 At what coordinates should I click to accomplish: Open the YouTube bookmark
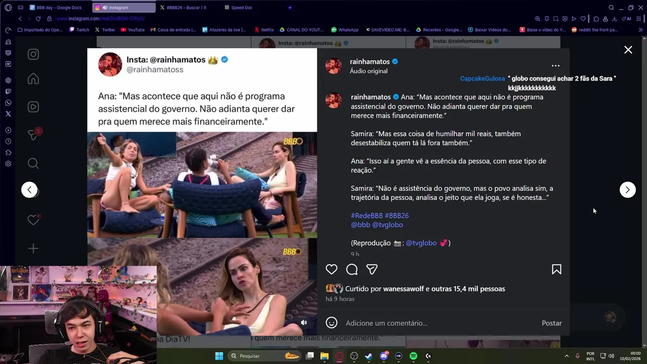[132, 30]
